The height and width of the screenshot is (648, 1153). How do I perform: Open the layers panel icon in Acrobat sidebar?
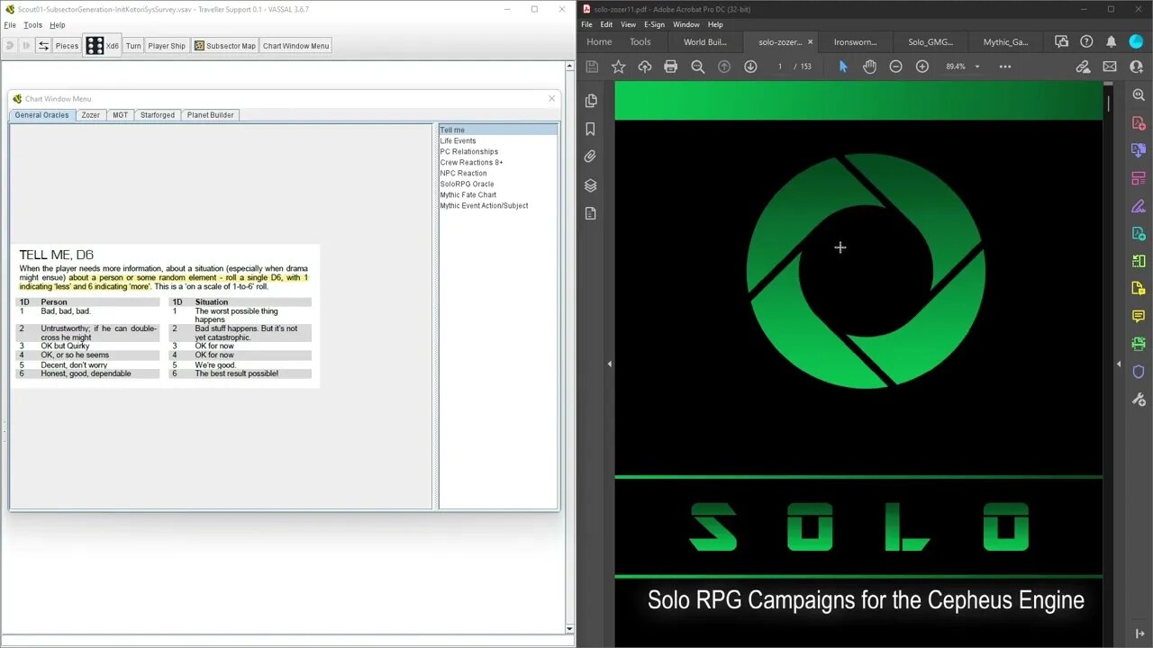591,185
